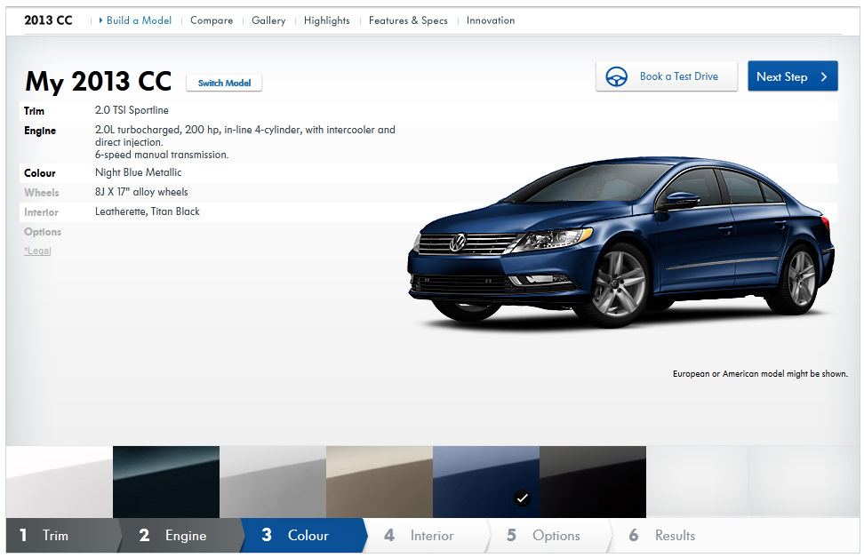The width and height of the screenshot is (864, 558).
Task: Click the VW car image
Action: click(621, 243)
